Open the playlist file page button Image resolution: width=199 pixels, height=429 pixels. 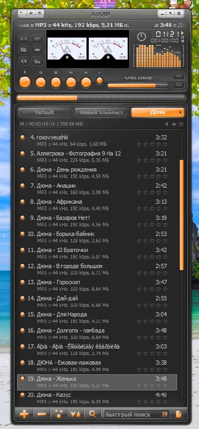179,414
